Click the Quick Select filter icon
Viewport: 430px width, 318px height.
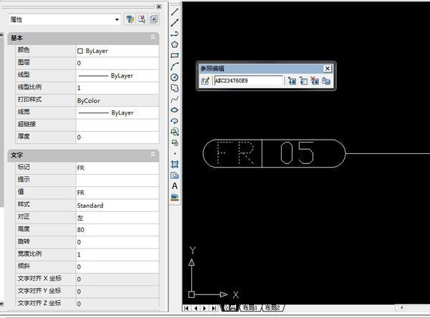tap(130, 19)
